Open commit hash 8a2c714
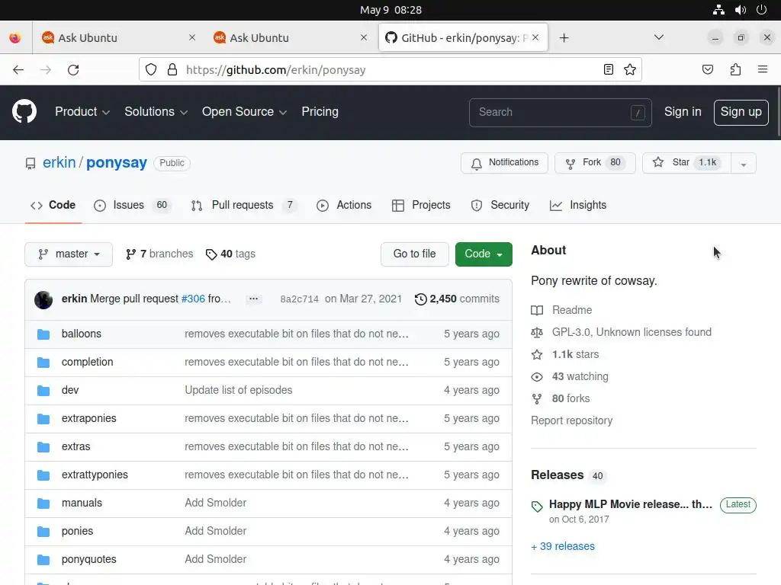 (299, 299)
